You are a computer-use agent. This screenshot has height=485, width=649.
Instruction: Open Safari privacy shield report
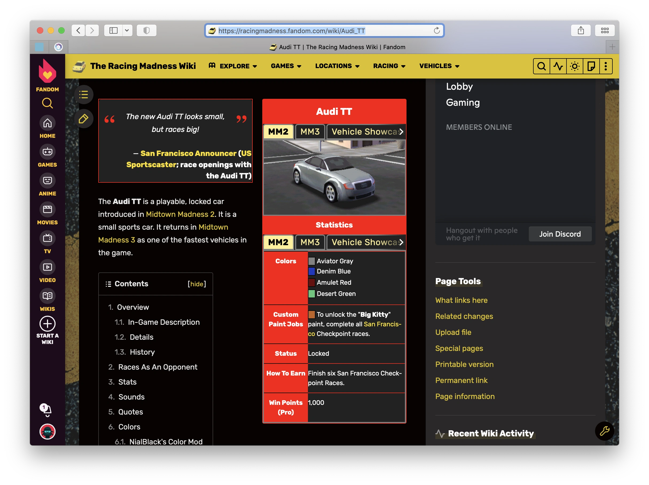tap(146, 30)
